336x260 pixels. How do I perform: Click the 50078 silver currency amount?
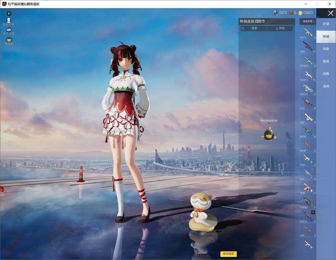click(x=283, y=13)
